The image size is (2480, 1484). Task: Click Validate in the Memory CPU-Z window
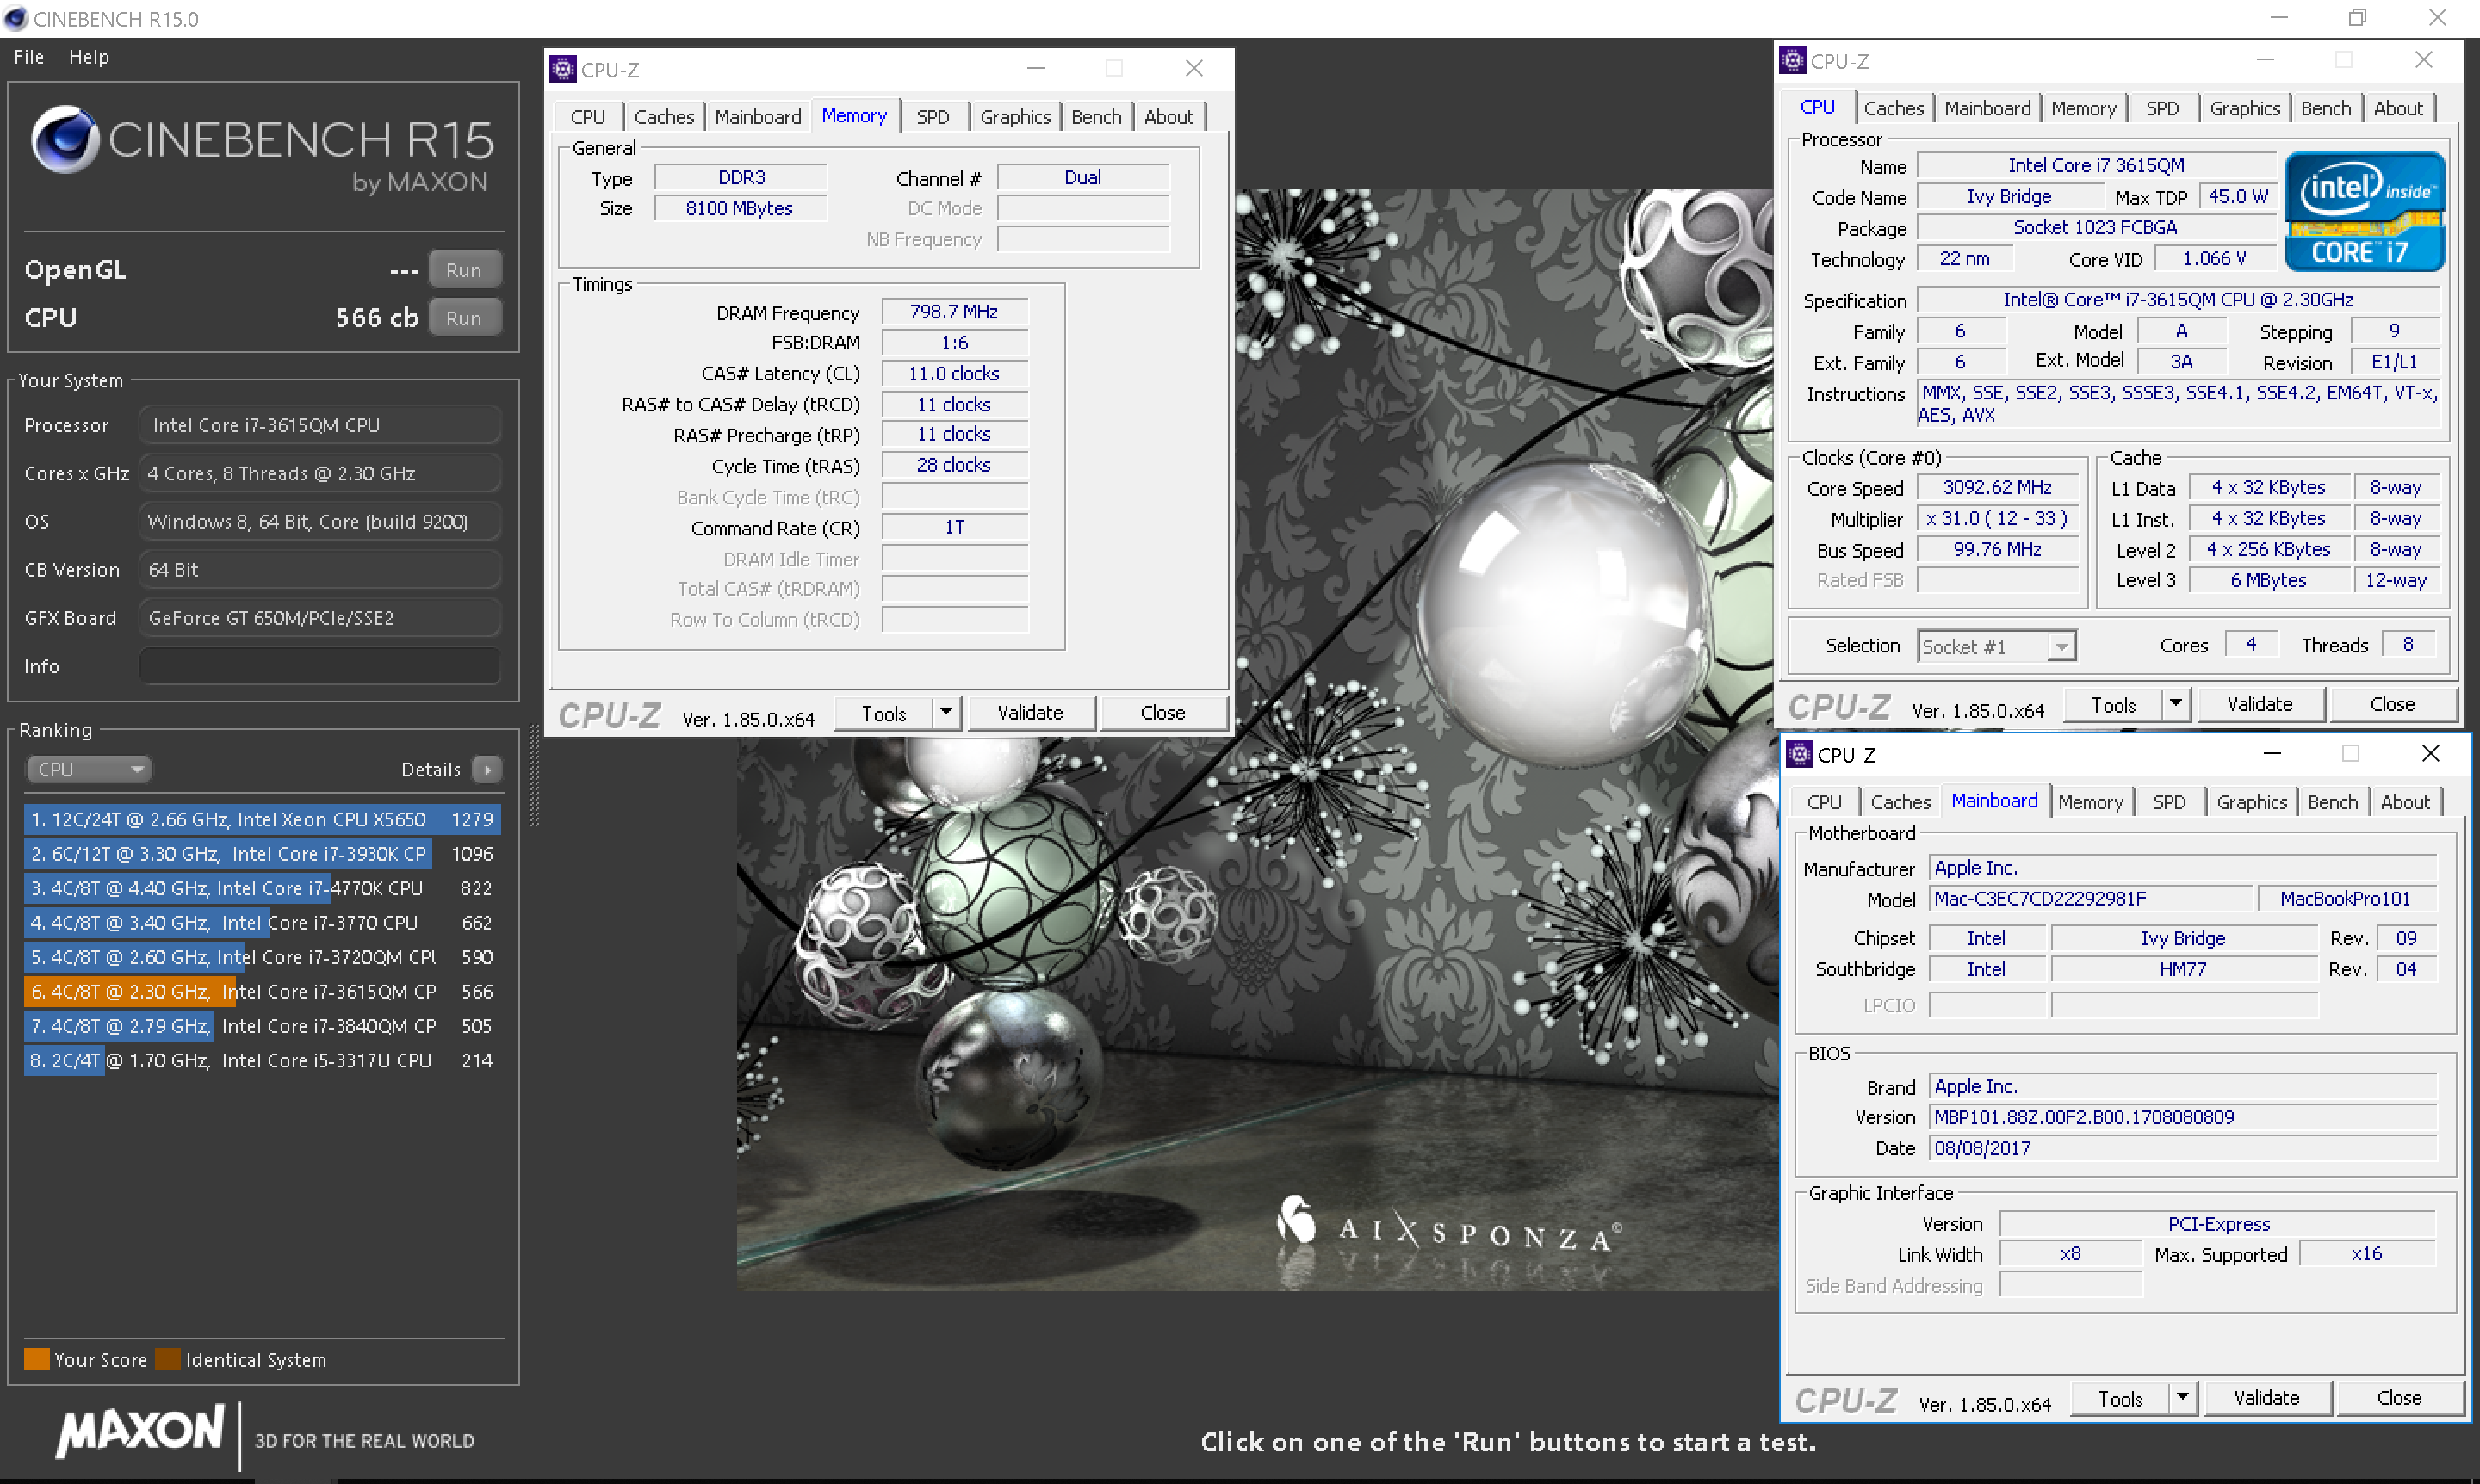(1031, 713)
